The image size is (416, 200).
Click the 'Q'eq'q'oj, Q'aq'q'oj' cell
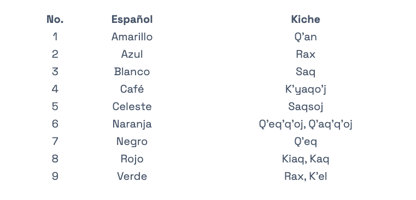pos(306,124)
